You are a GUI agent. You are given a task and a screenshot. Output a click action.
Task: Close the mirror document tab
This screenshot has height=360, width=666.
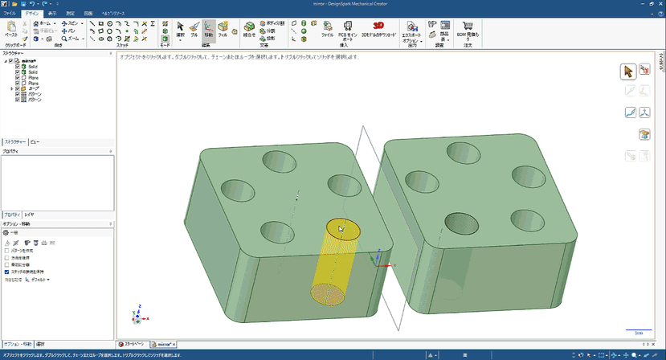click(174, 344)
